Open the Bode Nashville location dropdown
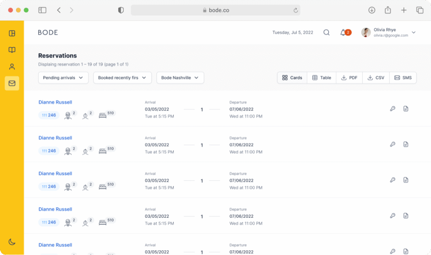Viewport: 431px width, 255px height. coord(180,78)
